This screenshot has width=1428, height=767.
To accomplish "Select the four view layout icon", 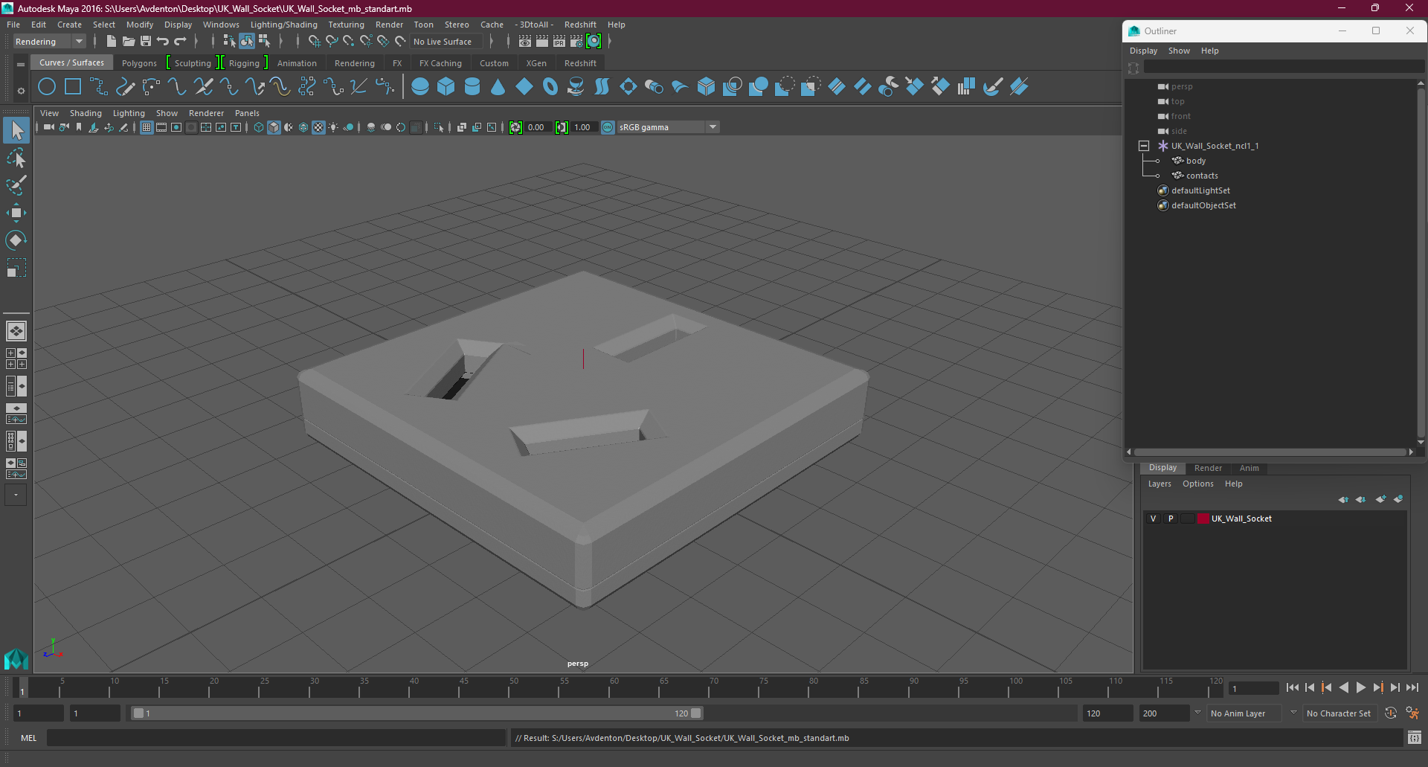I will [x=16, y=359].
